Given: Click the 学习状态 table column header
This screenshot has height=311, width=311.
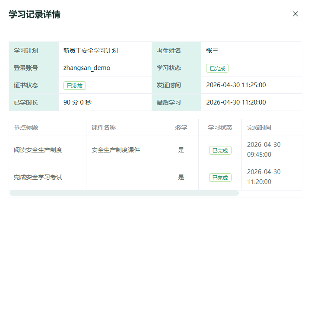Looking at the screenshot, I should [x=220, y=127].
